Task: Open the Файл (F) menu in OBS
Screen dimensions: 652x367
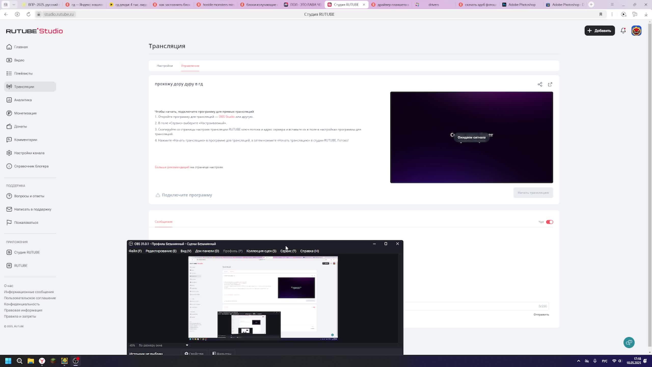Action: tap(135, 251)
